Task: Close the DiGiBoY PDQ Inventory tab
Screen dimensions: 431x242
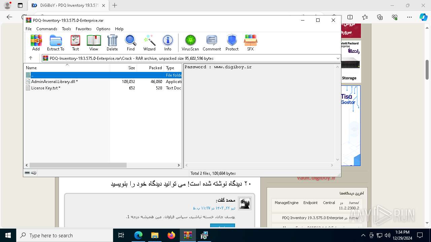Action: 103,5
